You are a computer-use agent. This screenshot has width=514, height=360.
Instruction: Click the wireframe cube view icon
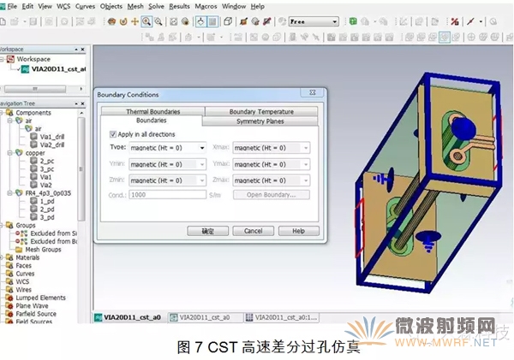[228, 21]
